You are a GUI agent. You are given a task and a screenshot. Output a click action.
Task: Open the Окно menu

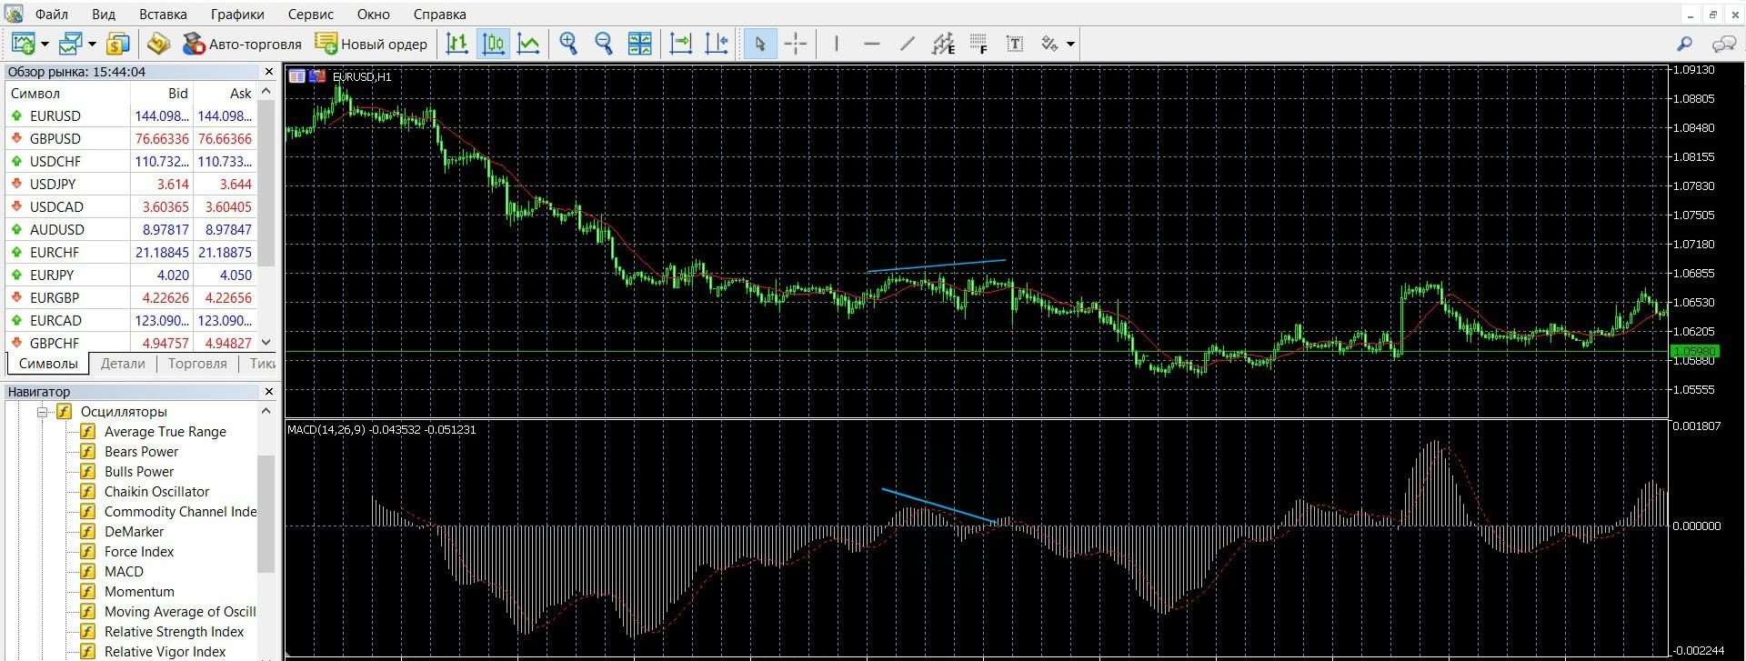click(373, 15)
